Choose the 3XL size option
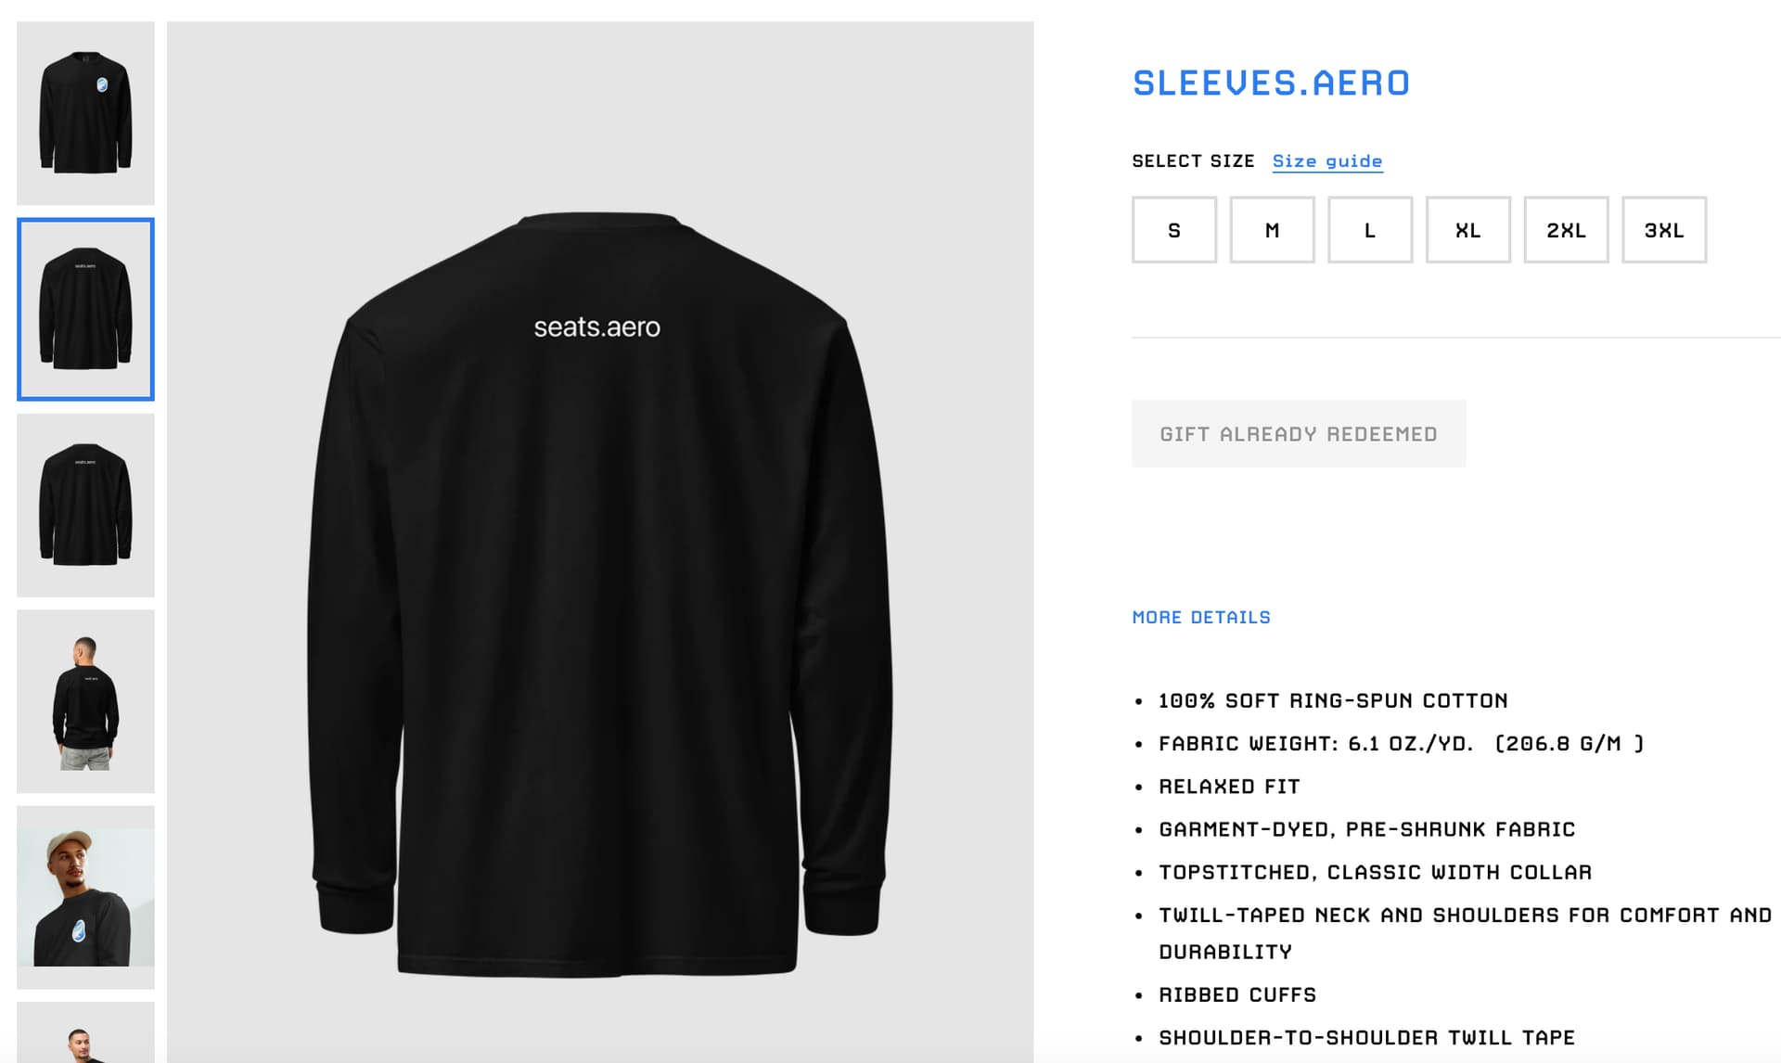The image size is (1781, 1063). click(1664, 229)
